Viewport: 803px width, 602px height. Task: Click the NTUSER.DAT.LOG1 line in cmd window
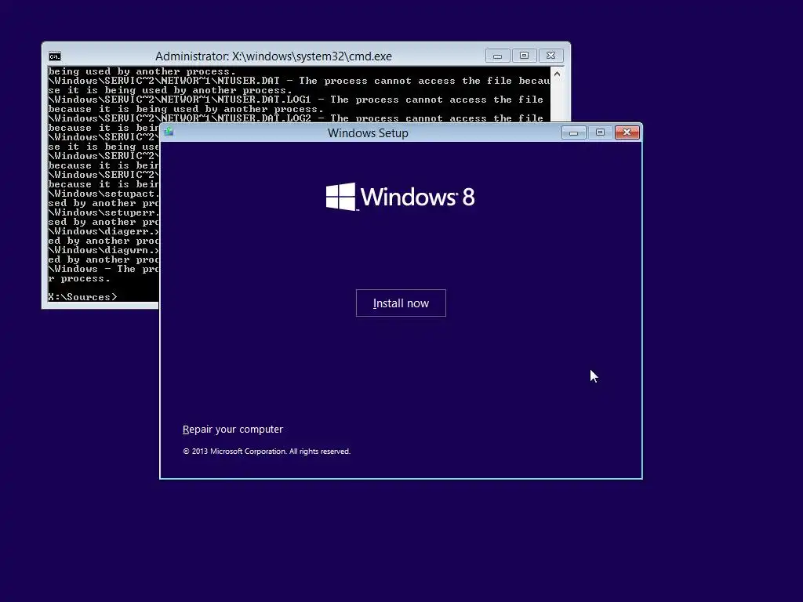click(296, 100)
